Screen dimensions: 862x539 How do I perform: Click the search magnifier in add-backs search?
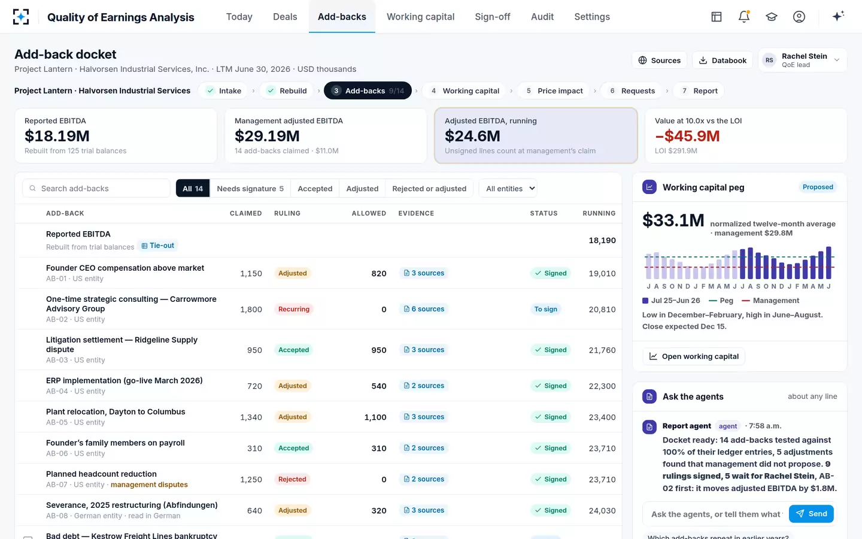point(33,188)
